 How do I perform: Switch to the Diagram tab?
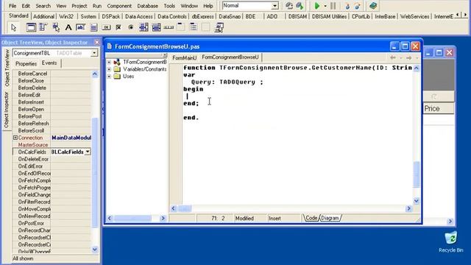pos(330,218)
